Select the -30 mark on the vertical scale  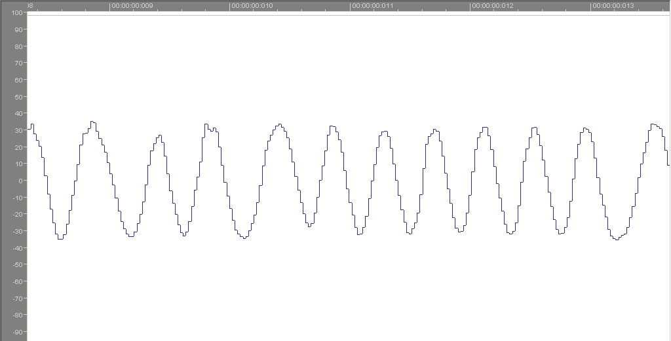(18, 231)
